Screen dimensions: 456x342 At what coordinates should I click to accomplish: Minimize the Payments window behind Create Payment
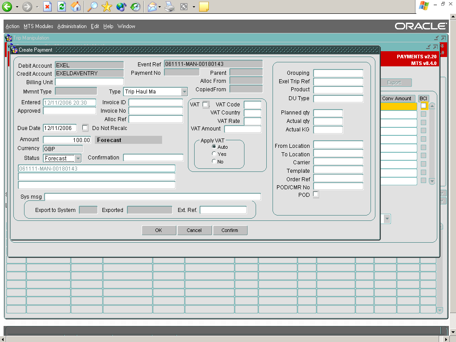click(428, 47)
